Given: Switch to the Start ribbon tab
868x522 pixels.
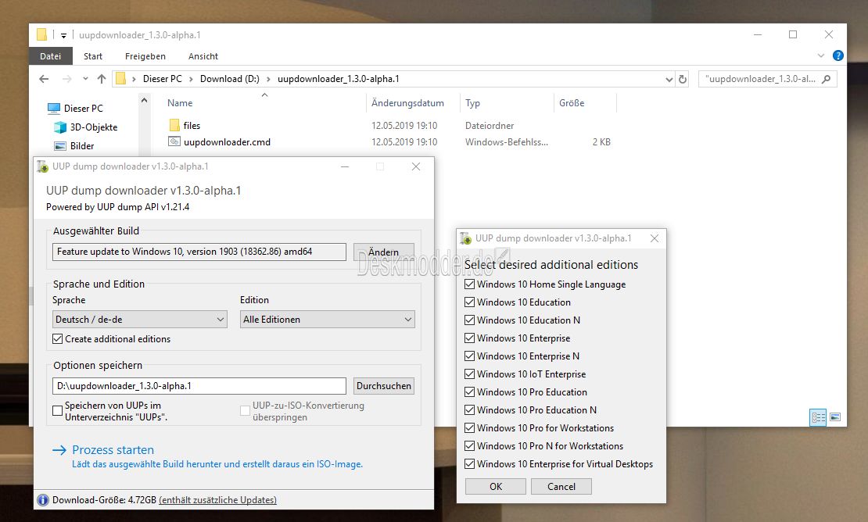Looking at the screenshot, I should click(x=93, y=55).
